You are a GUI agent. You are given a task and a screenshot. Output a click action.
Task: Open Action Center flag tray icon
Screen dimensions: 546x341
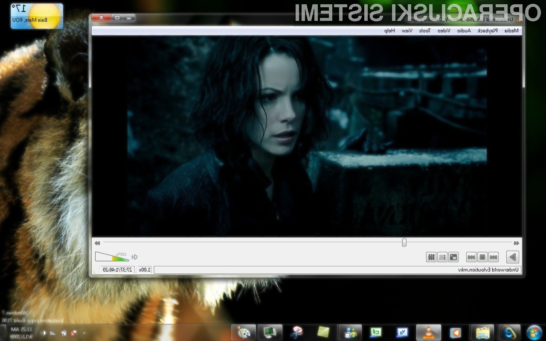(74, 332)
